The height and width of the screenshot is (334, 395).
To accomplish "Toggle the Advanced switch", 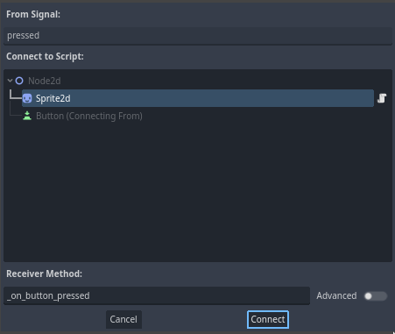I will pos(376,296).
